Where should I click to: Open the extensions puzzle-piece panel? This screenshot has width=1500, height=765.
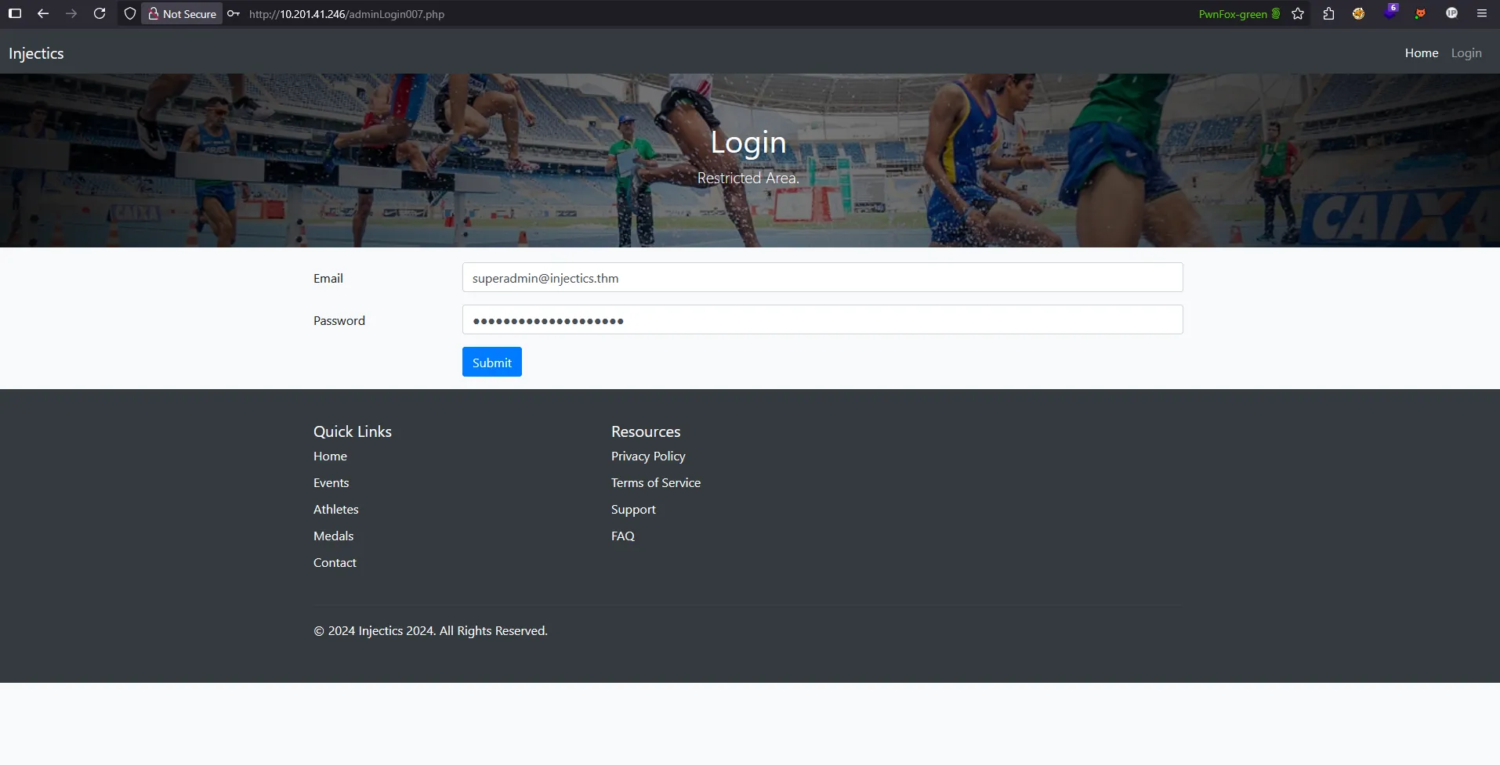(1328, 13)
